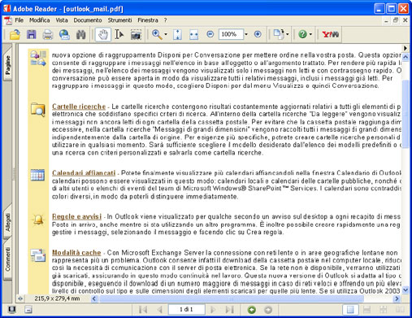Select the text Select tool
Image resolution: width=412 pixels, height=318 pixels.
[119, 35]
